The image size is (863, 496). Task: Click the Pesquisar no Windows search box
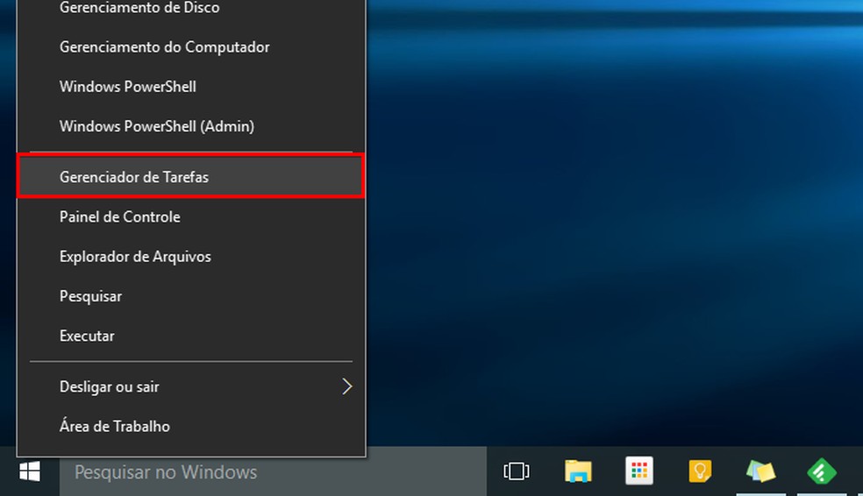[273, 471]
